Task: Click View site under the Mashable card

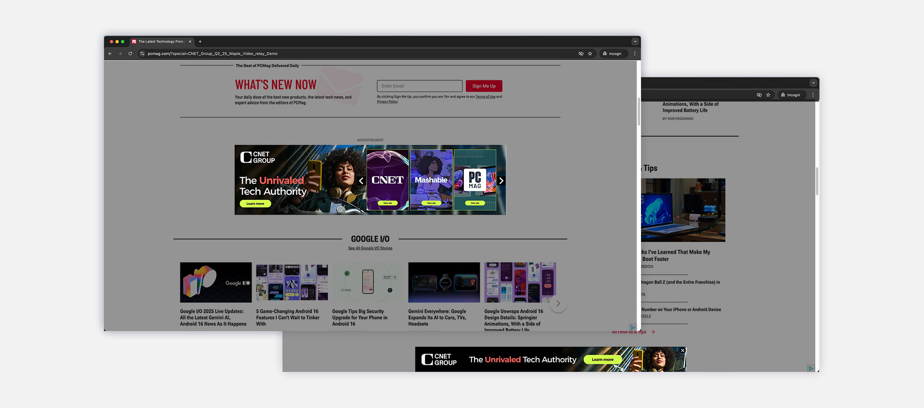Action: click(x=431, y=203)
